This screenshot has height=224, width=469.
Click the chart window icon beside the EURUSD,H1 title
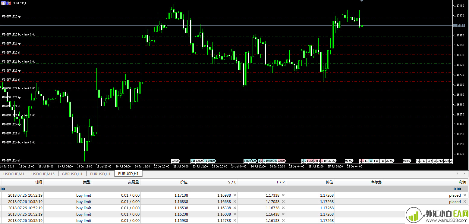[3, 3]
